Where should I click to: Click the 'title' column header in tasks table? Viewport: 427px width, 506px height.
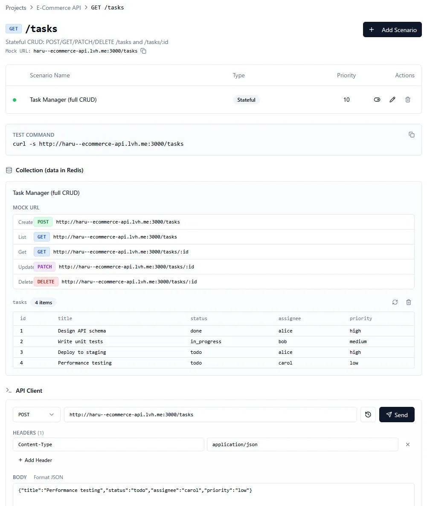[x=65, y=318]
